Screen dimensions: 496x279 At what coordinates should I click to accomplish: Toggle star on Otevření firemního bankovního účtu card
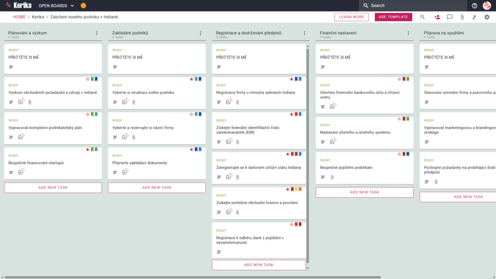[399, 79]
